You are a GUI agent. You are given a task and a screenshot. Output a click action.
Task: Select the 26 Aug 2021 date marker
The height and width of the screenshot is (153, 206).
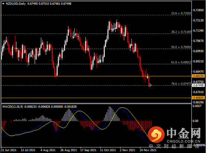click(x=68, y=150)
